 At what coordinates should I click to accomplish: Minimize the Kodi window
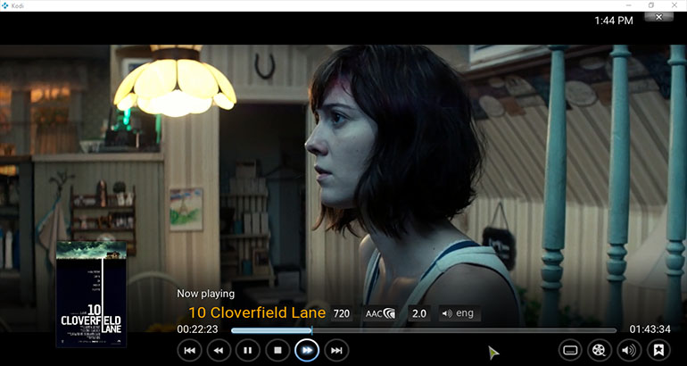point(627,5)
